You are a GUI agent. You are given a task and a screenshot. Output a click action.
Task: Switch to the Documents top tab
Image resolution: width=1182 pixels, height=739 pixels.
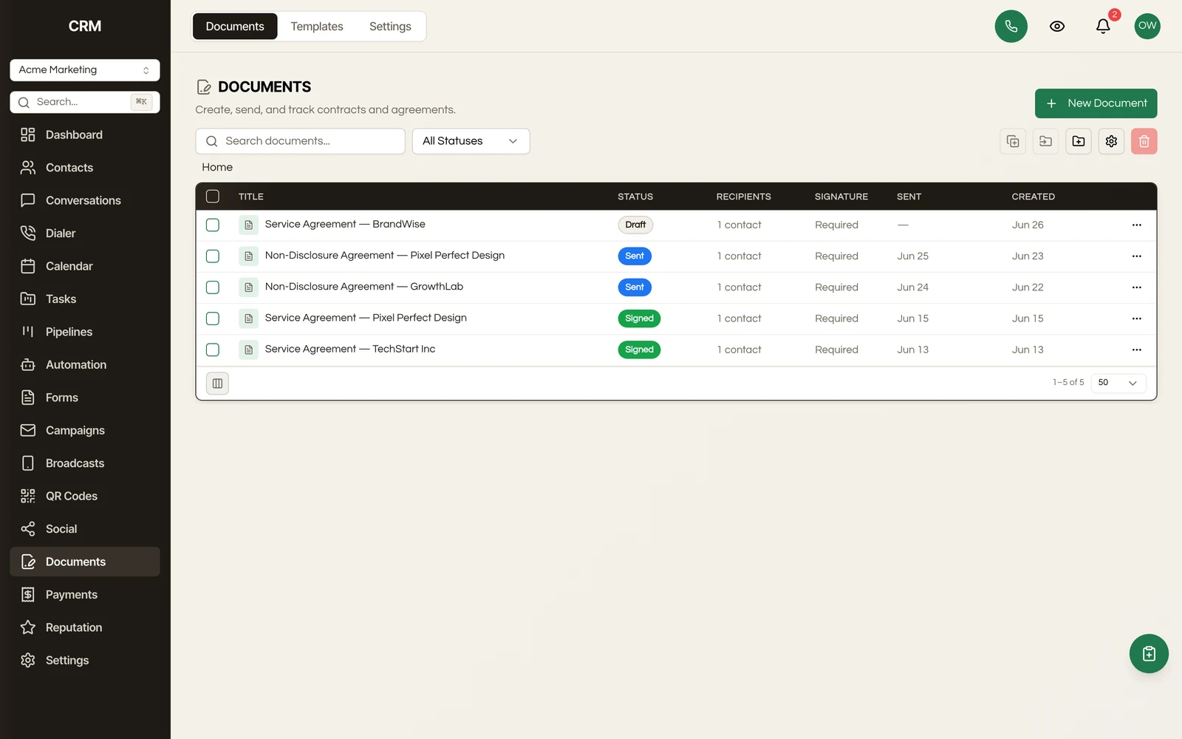235,27
